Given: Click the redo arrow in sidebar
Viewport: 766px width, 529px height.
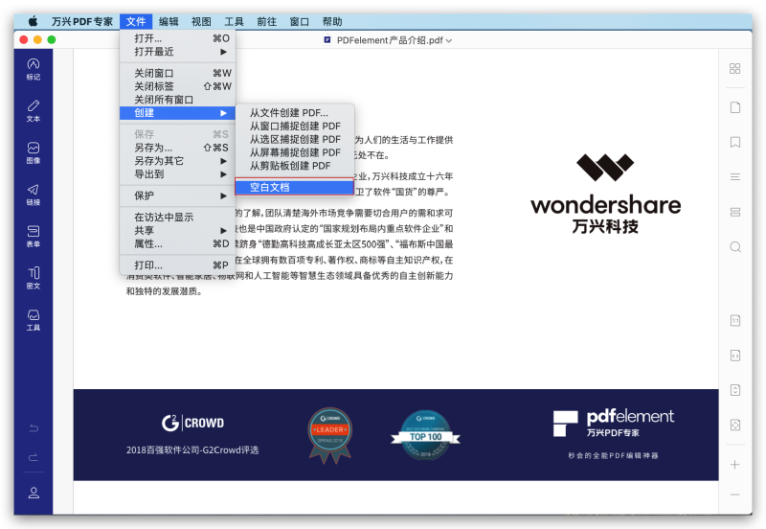Looking at the screenshot, I should (x=34, y=457).
